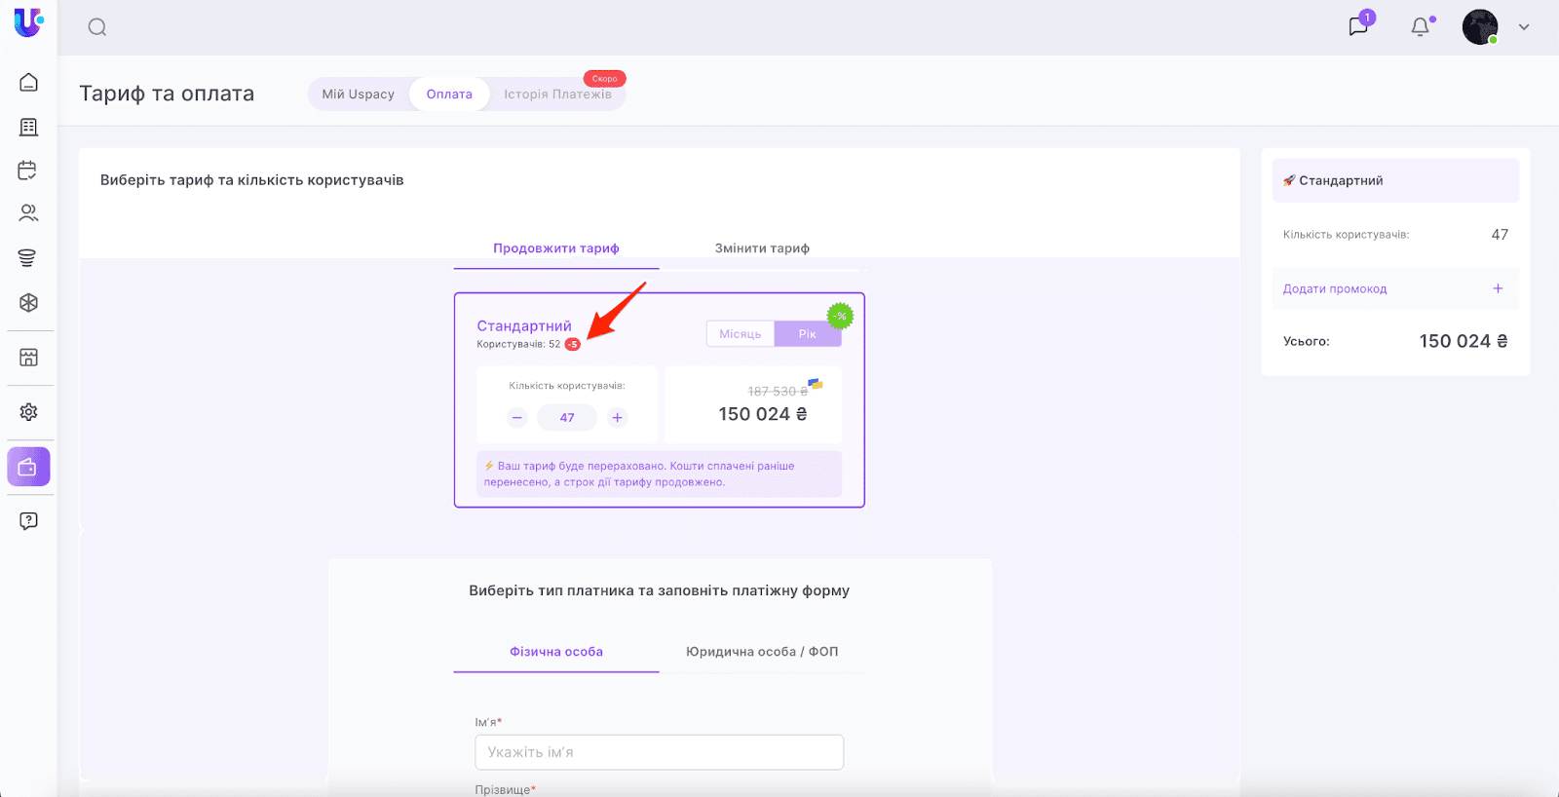Open the stacked layers sidebar icon
Image resolution: width=1559 pixels, height=797 pixels.
(28, 257)
